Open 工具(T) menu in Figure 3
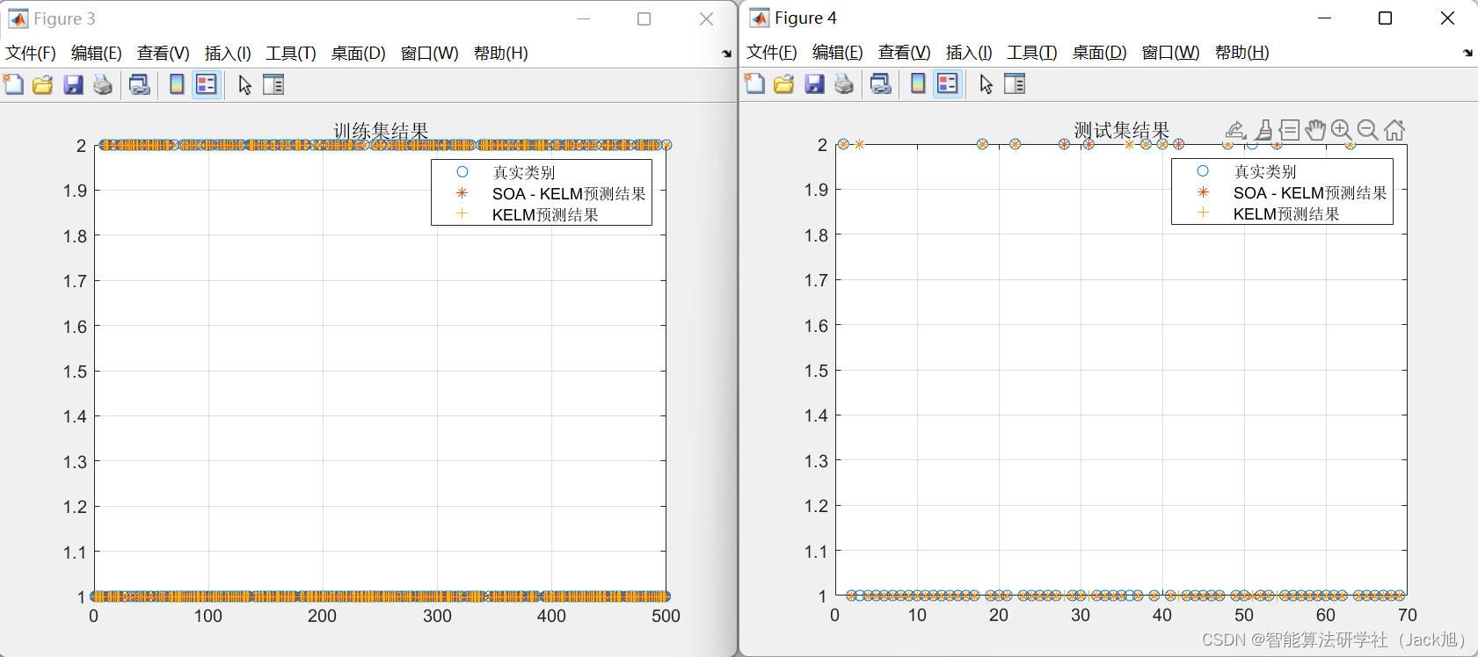 [291, 53]
